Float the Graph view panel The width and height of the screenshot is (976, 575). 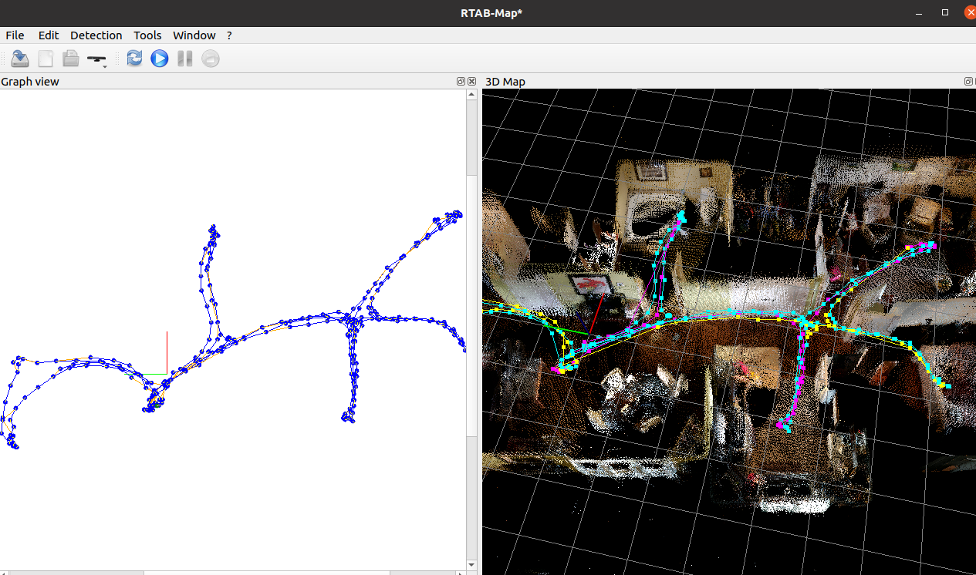click(x=461, y=81)
